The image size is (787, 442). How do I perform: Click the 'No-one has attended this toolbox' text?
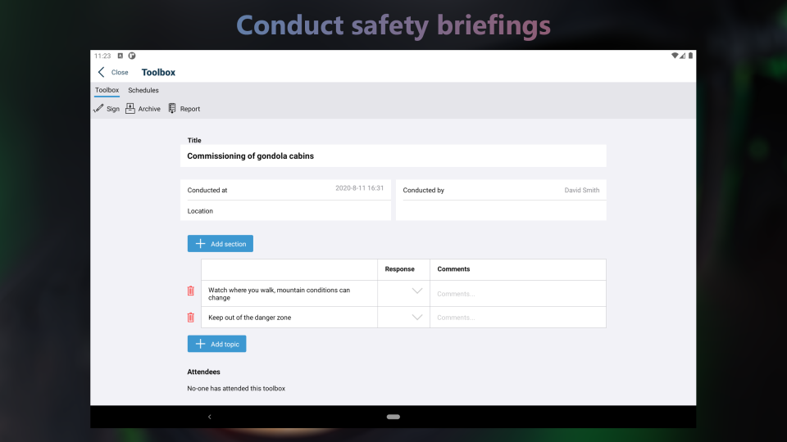pos(236,388)
